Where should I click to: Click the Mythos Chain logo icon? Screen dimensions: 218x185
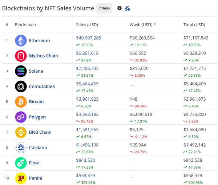point(21,56)
